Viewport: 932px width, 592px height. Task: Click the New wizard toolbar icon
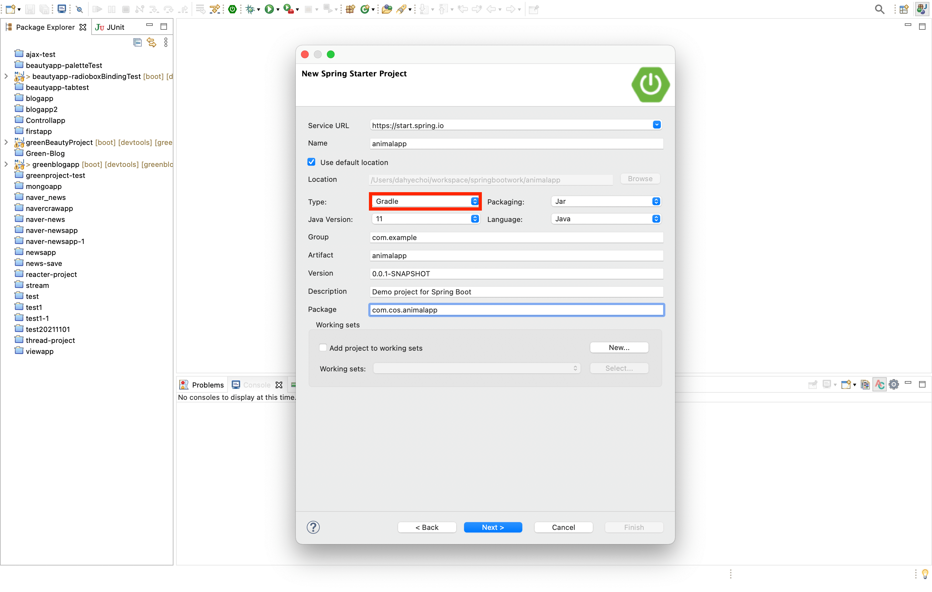pyautogui.click(x=10, y=9)
